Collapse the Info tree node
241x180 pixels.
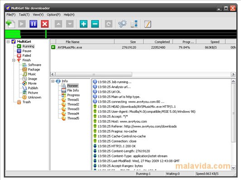[x=53, y=81]
